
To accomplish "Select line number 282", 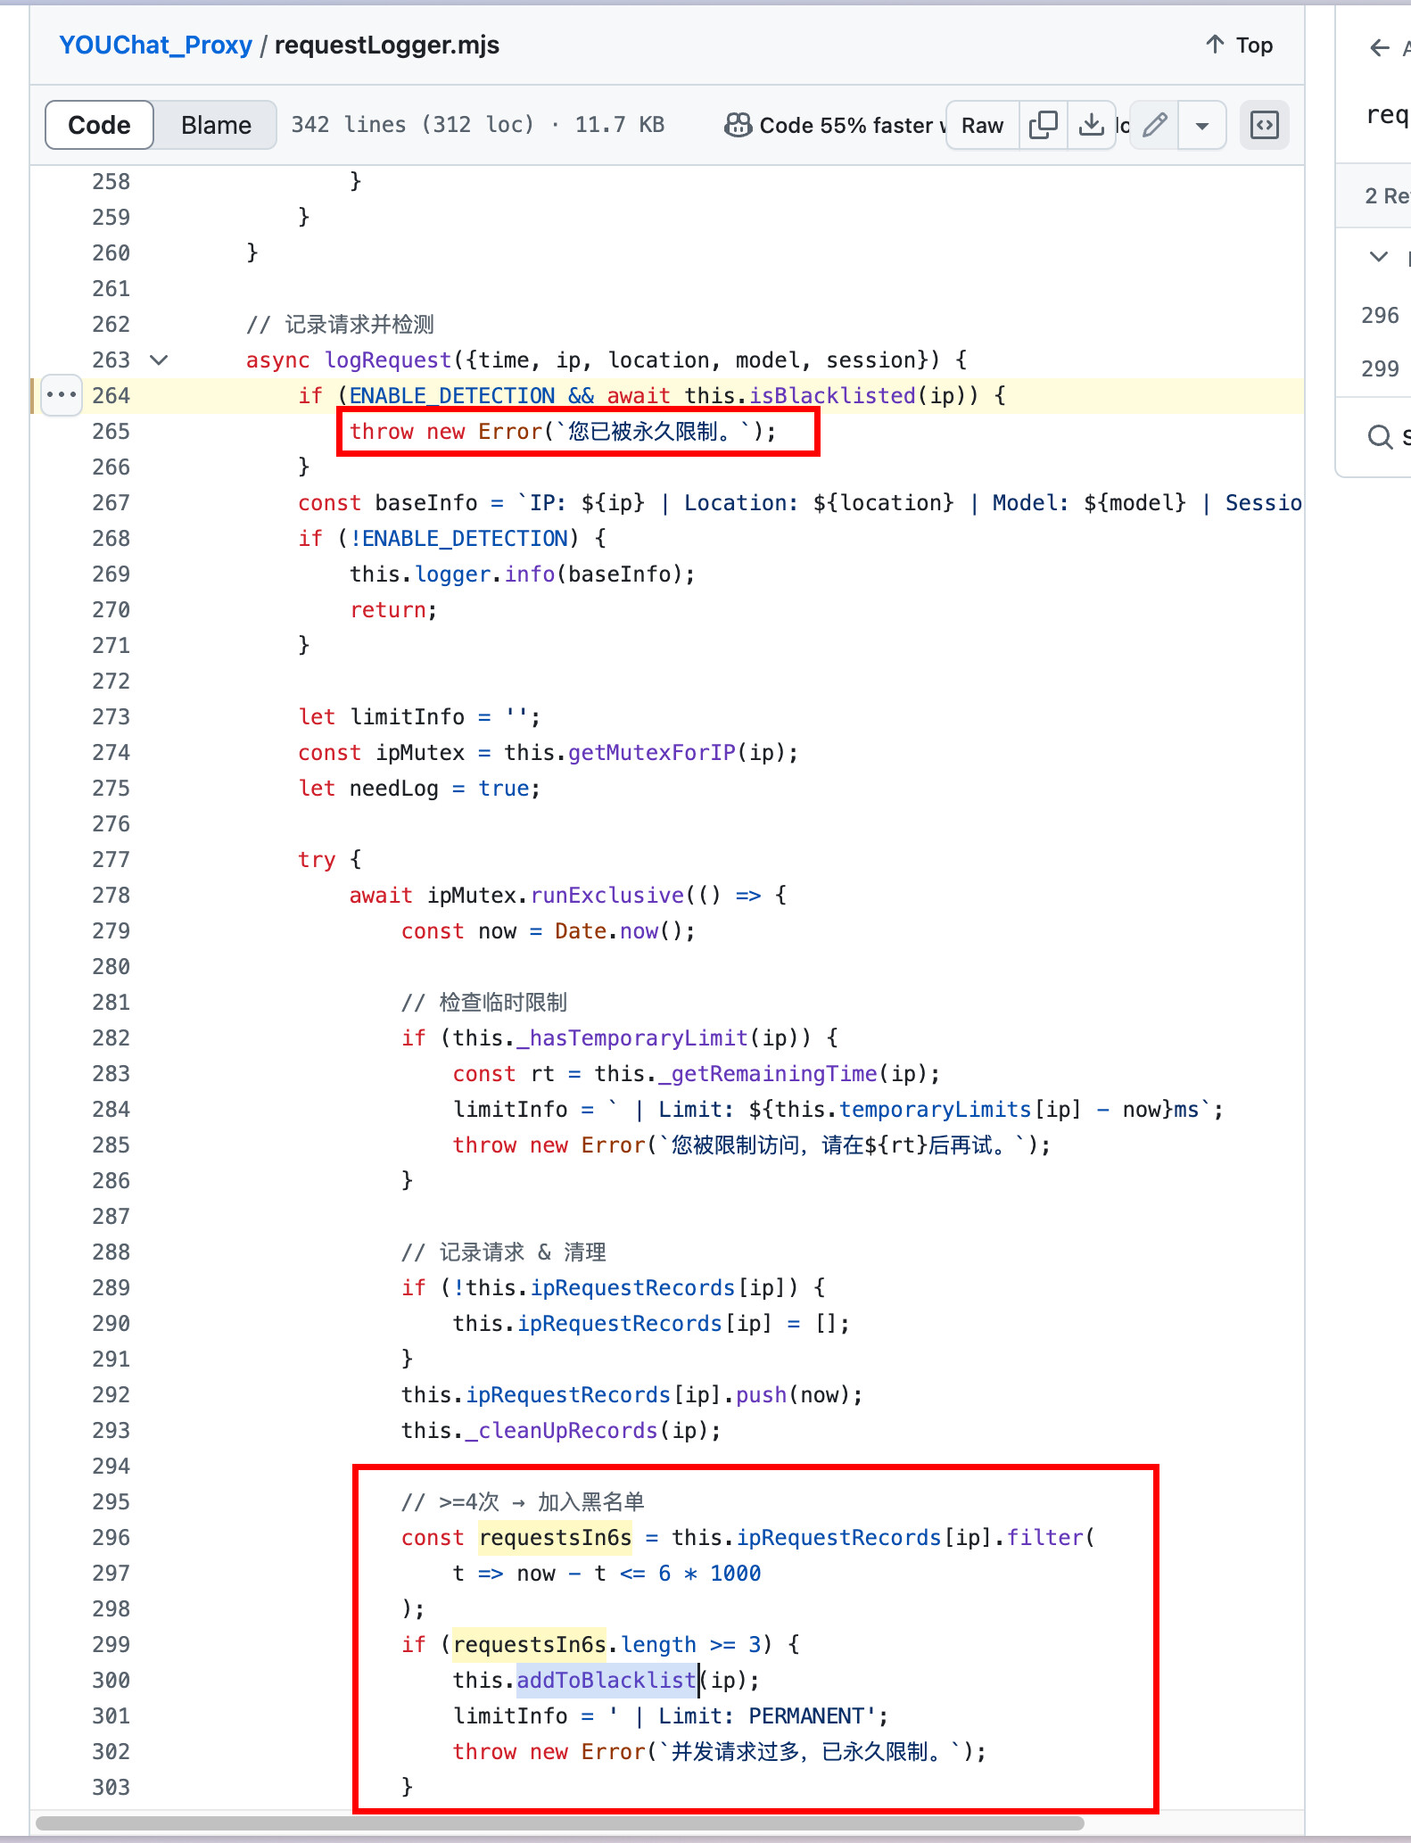I will 111,1037.
